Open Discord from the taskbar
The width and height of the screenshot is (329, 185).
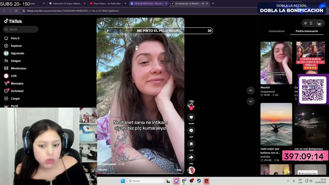[x=176, y=181]
